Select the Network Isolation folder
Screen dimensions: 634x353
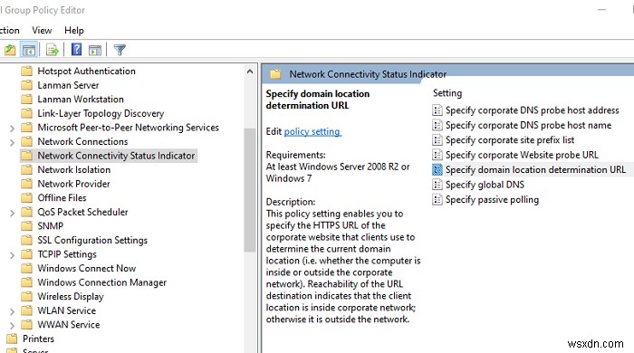pyautogui.click(x=65, y=169)
